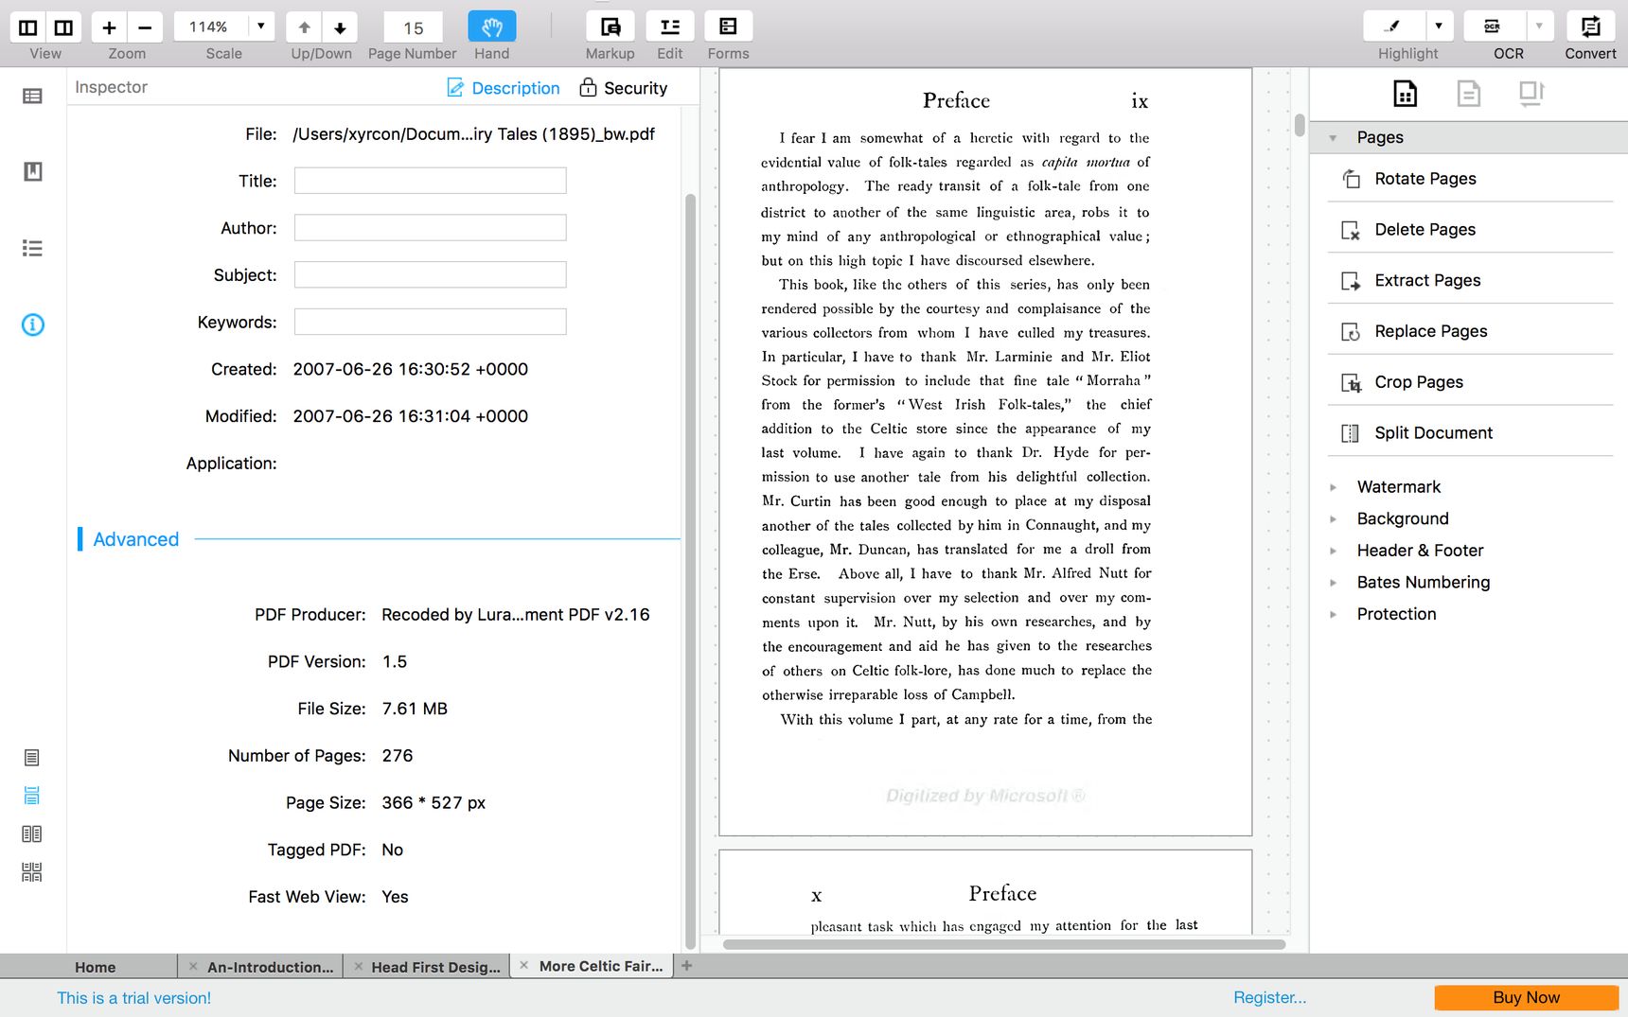
Task: Expand the Header & Footer section
Action: [x=1334, y=551]
